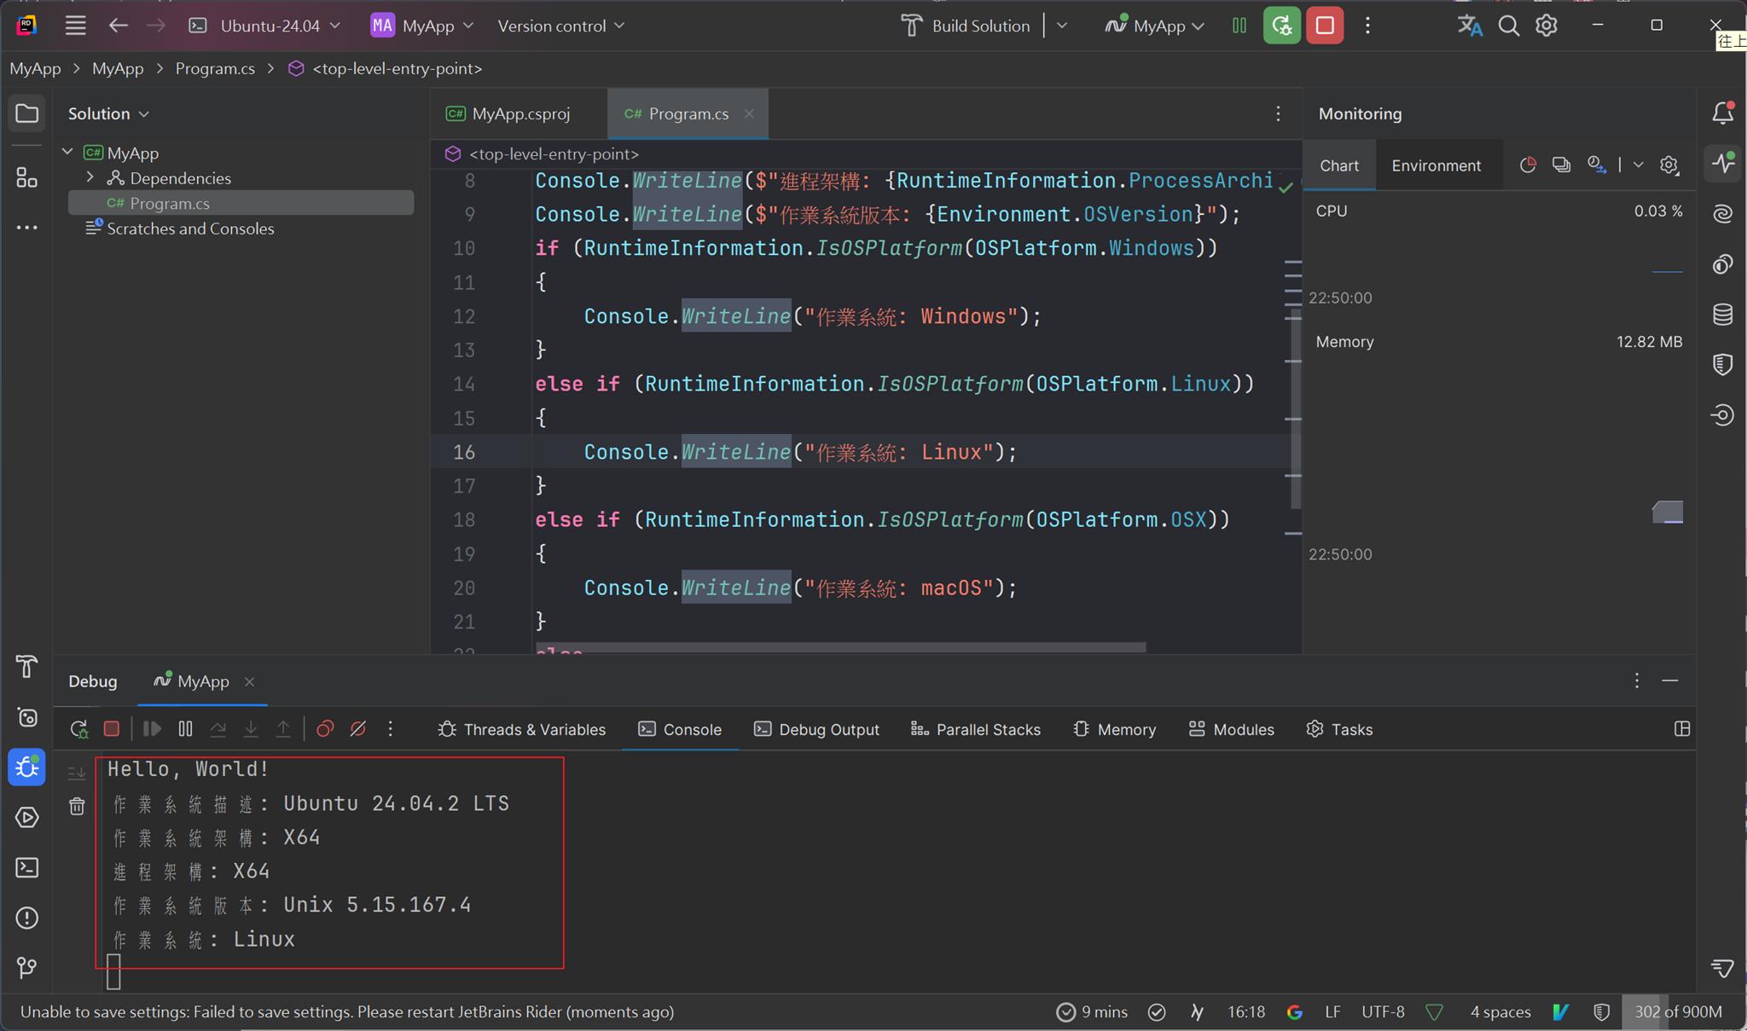Open the Debug panel layout settings icon

coord(1682,729)
